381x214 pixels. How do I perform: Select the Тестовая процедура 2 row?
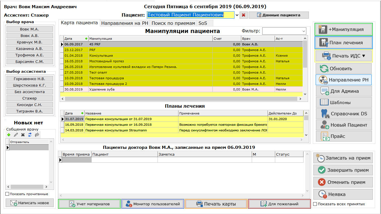click(182, 84)
